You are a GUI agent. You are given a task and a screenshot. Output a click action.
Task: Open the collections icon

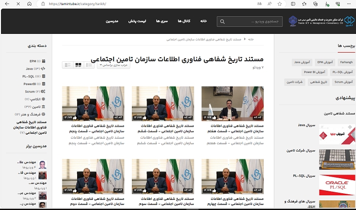pos(315,4)
